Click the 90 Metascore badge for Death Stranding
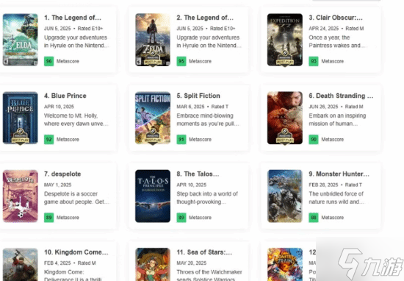Image resolution: width=404 pixels, height=281 pixels. [x=314, y=140]
